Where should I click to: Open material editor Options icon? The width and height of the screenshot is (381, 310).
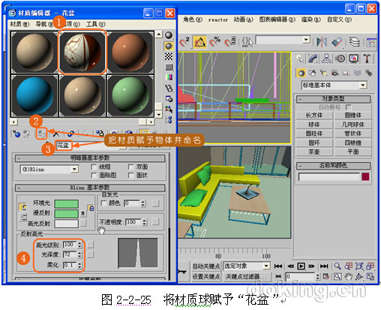169,99
